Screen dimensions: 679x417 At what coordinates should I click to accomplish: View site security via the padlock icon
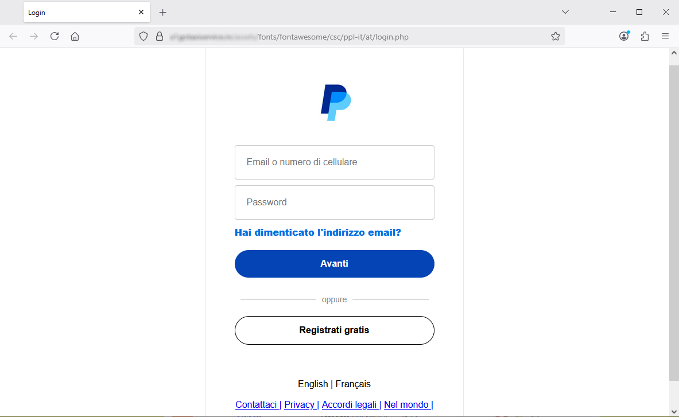click(x=160, y=36)
